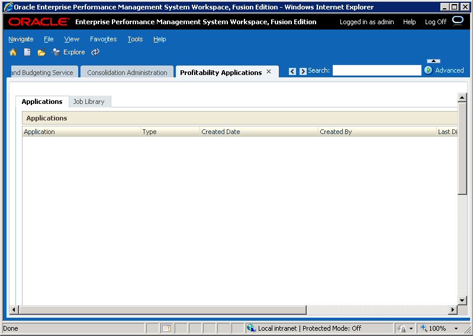Click the Log Off link
This screenshot has width=473, height=336.
pyautogui.click(x=435, y=22)
